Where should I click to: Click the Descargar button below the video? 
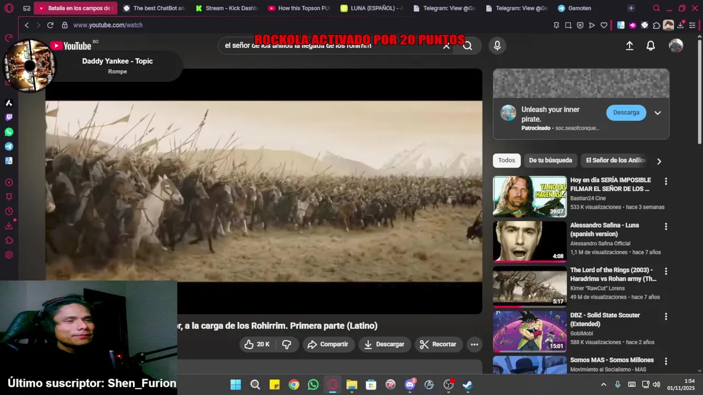pyautogui.click(x=384, y=344)
